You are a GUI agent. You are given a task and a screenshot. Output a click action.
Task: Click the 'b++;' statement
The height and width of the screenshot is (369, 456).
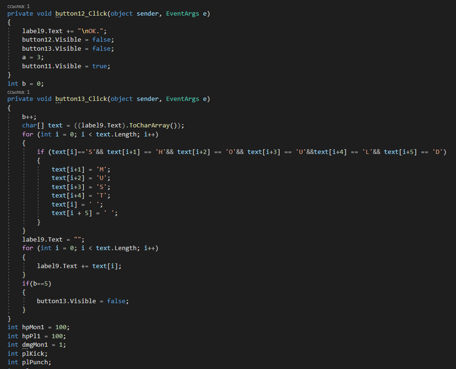tap(29, 117)
